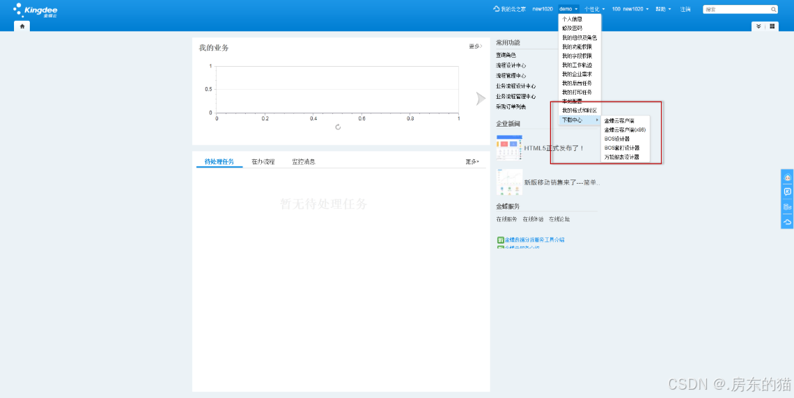Click 更多 in tasks panel
Viewport: 794px width, 398px height.
[472, 162]
